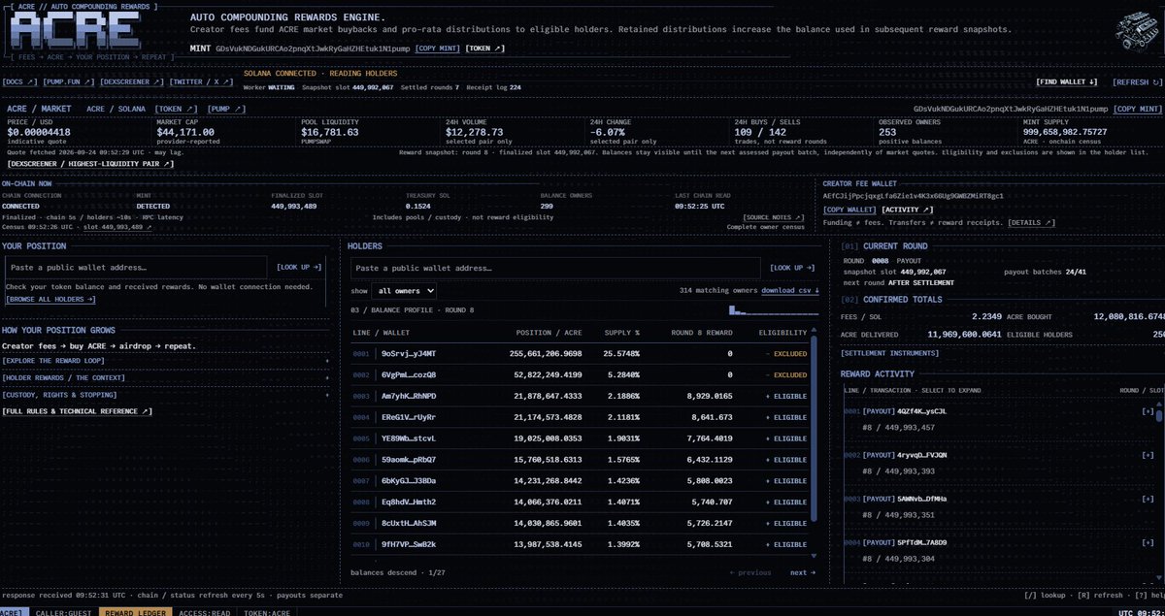The height and width of the screenshot is (616, 1165).
Task: Open FULL RULES & TECHNICAL REFERENCE
Action: pyautogui.click(x=78, y=411)
